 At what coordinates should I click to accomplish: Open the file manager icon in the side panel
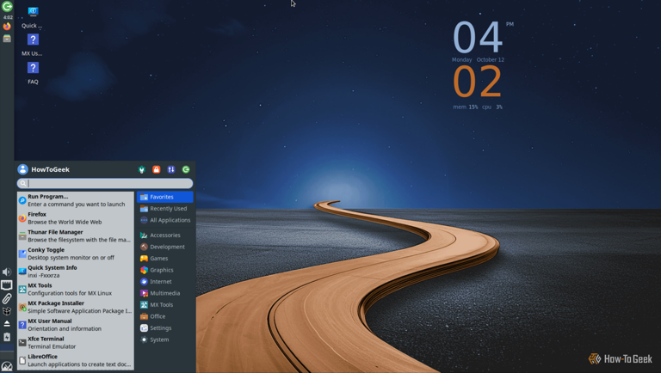click(7, 39)
